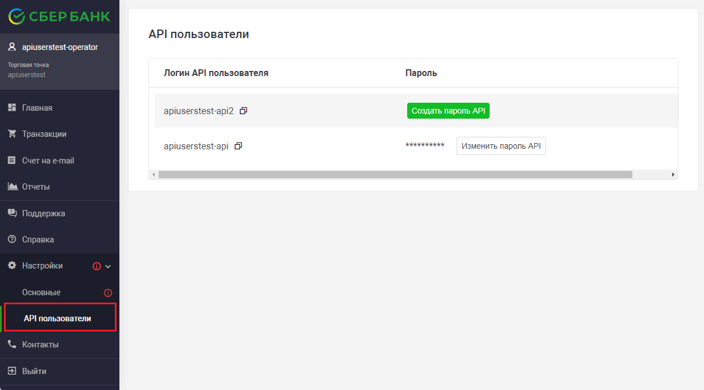Click the apiuserstest-api login text
Viewport: 704px width, 390px height.
[196, 146]
